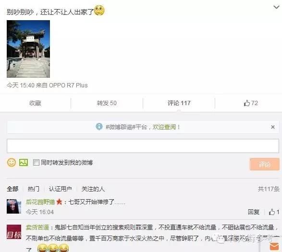Screen dimensions: 282x252
Task: Like the 后花园野猫 comment thumbs-up
Action: pos(274,212)
